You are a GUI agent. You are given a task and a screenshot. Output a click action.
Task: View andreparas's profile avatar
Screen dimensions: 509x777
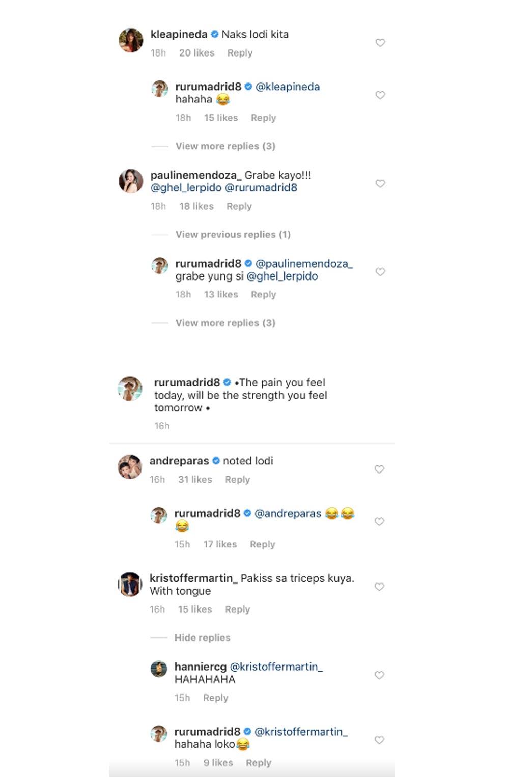(x=130, y=467)
